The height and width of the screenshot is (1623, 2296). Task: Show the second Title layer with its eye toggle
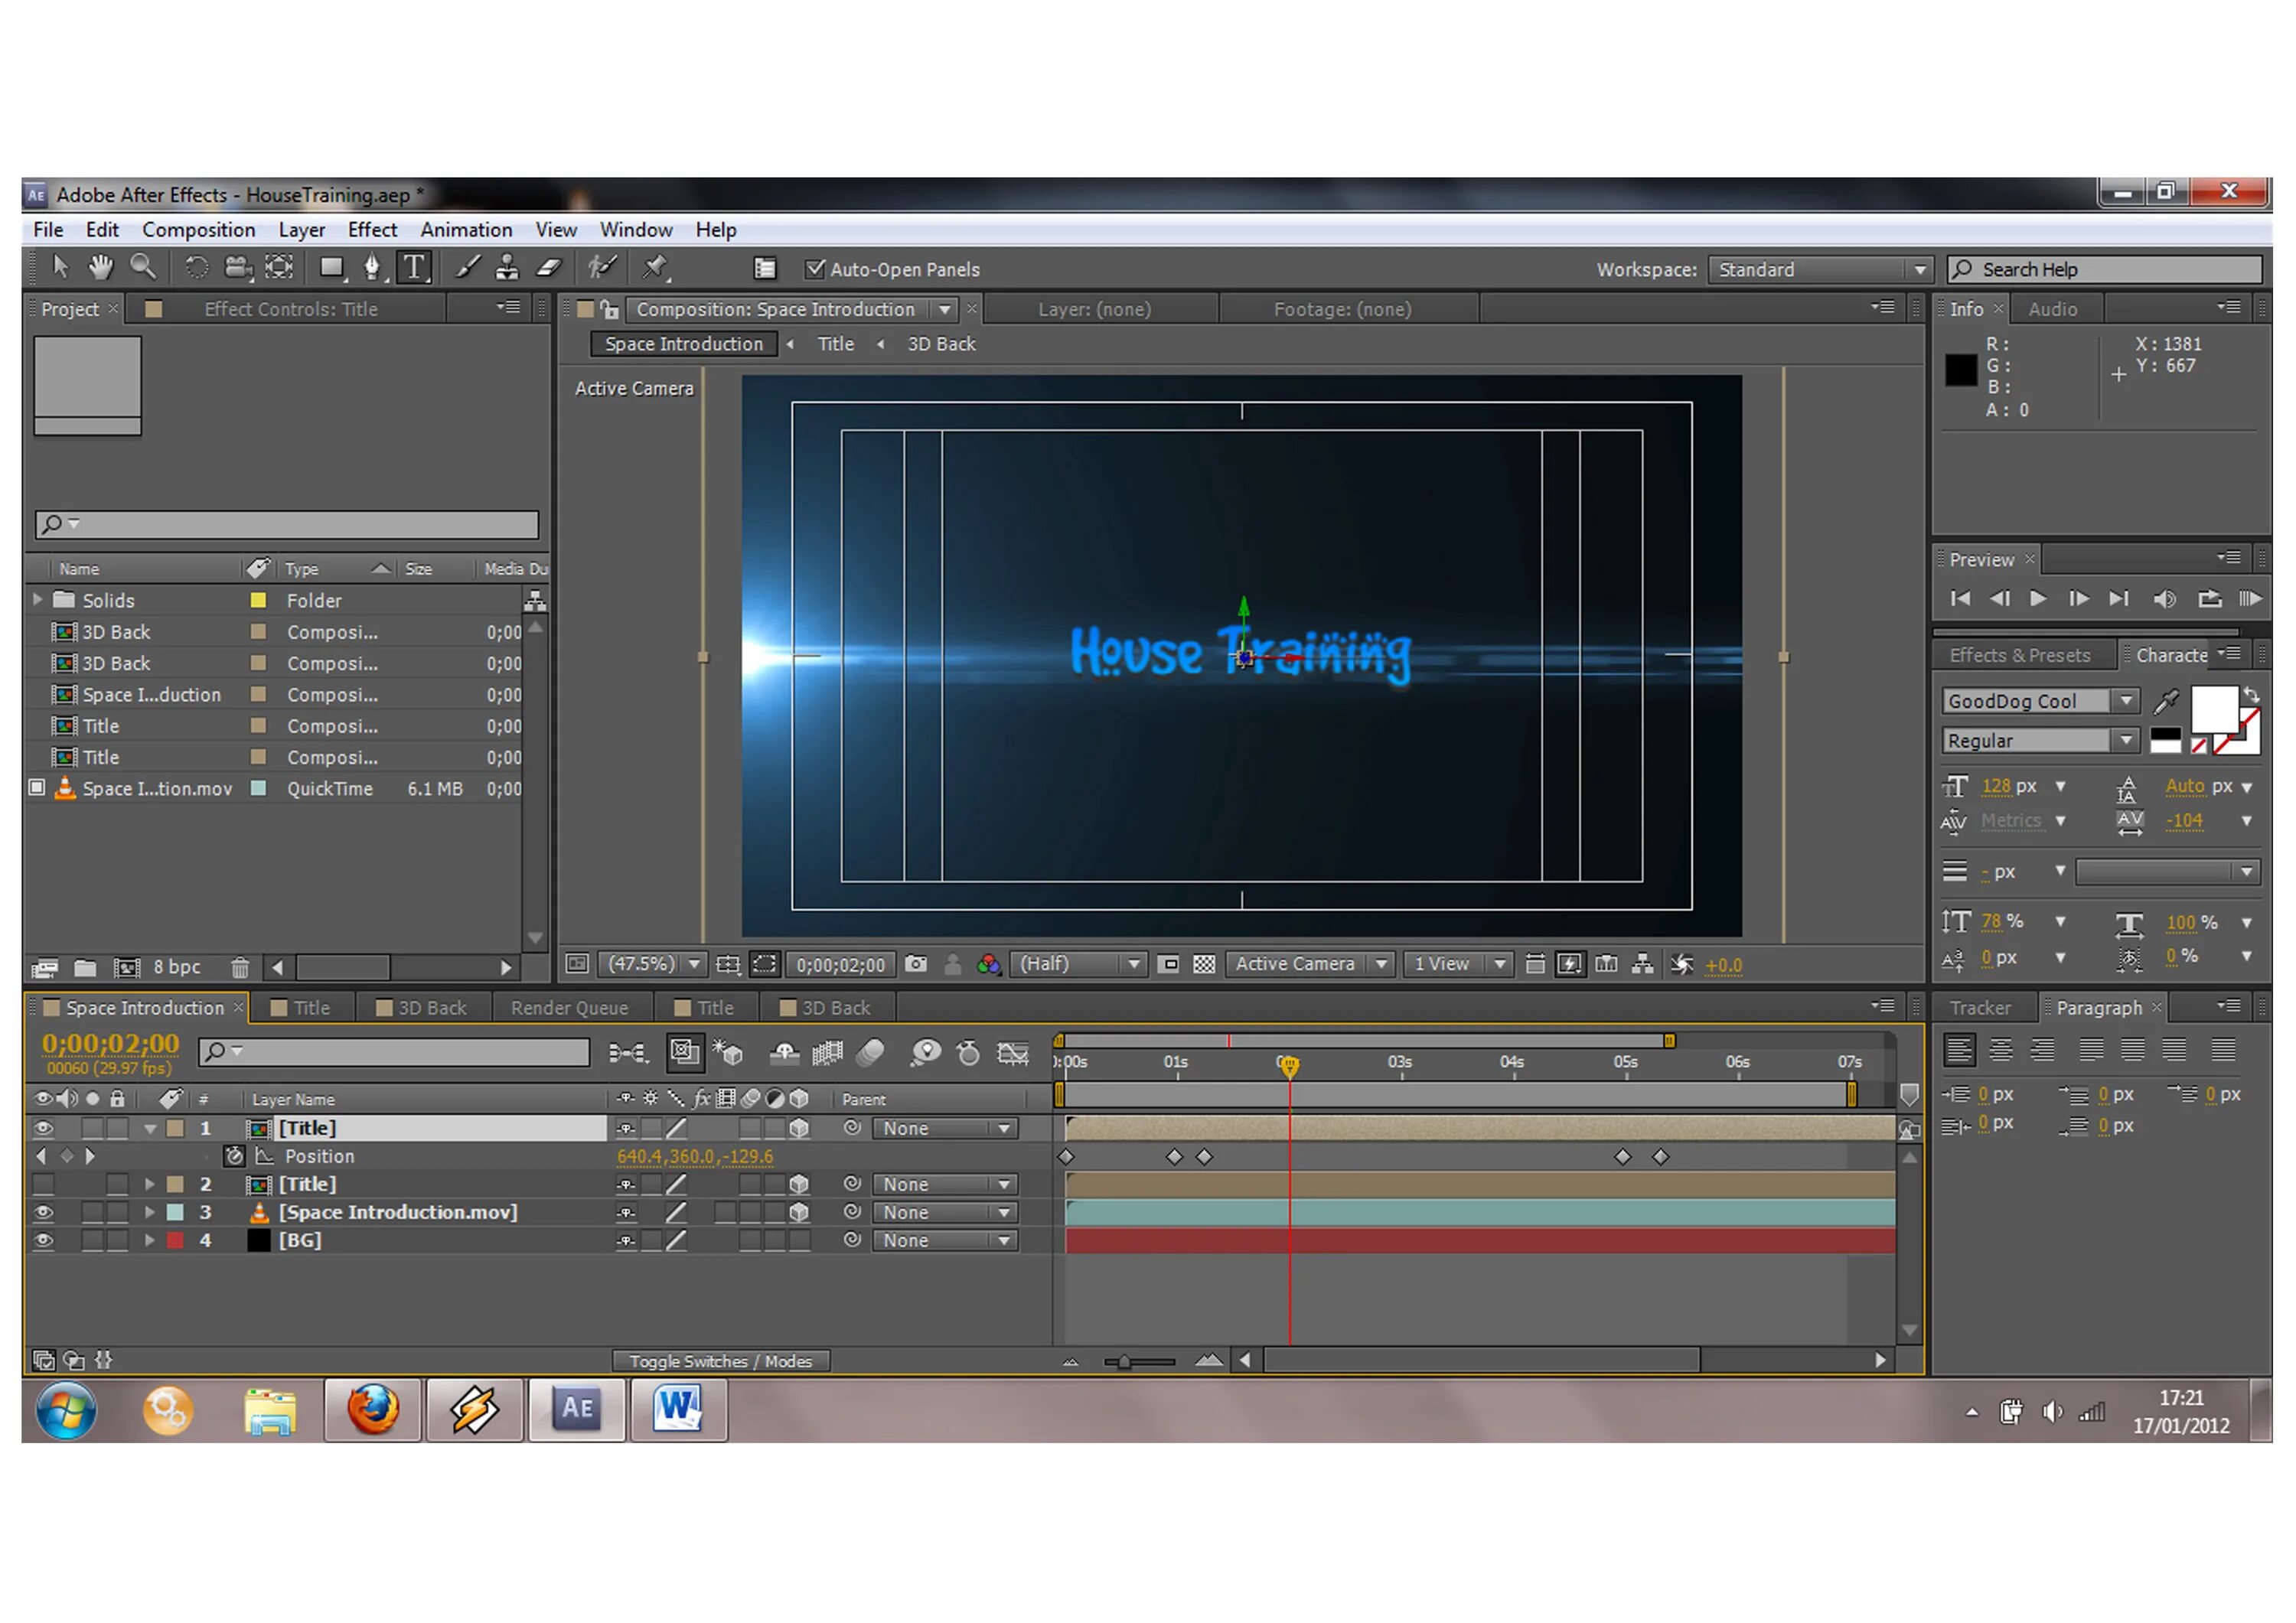[x=43, y=1184]
